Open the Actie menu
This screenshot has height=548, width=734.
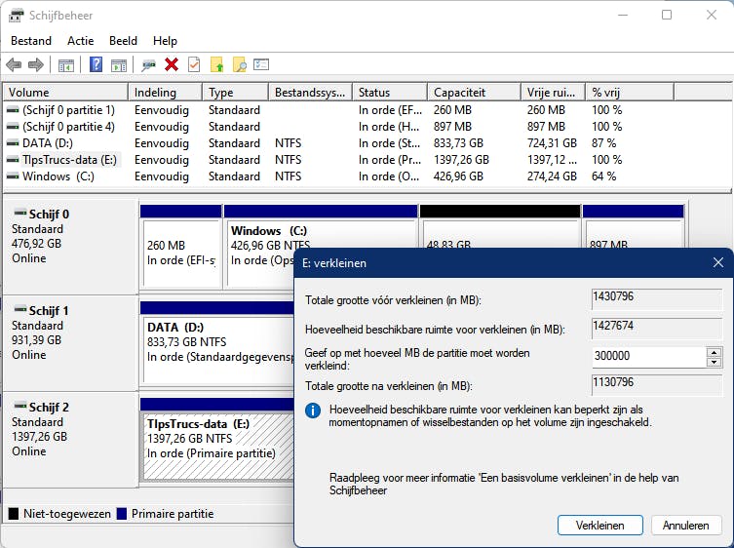(x=81, y=41)
